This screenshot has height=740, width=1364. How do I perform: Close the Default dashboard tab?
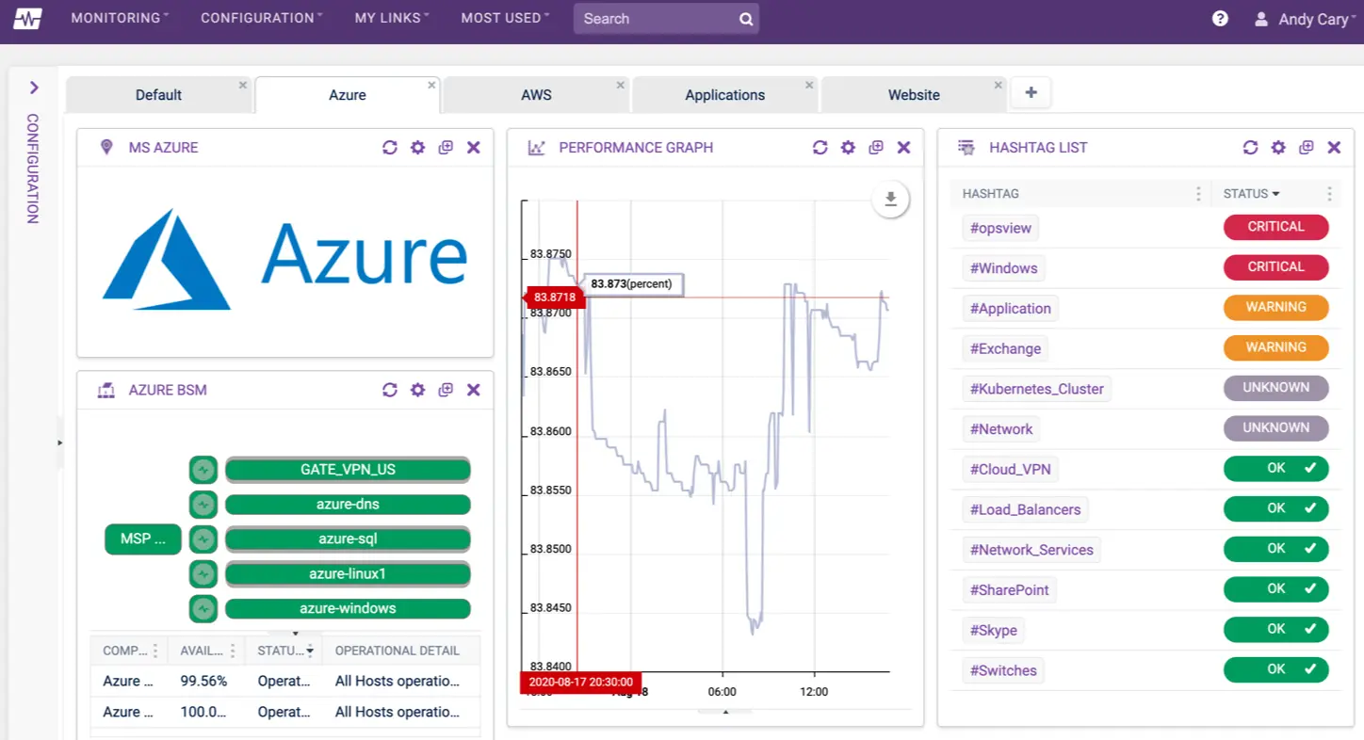tap(243, 85)
